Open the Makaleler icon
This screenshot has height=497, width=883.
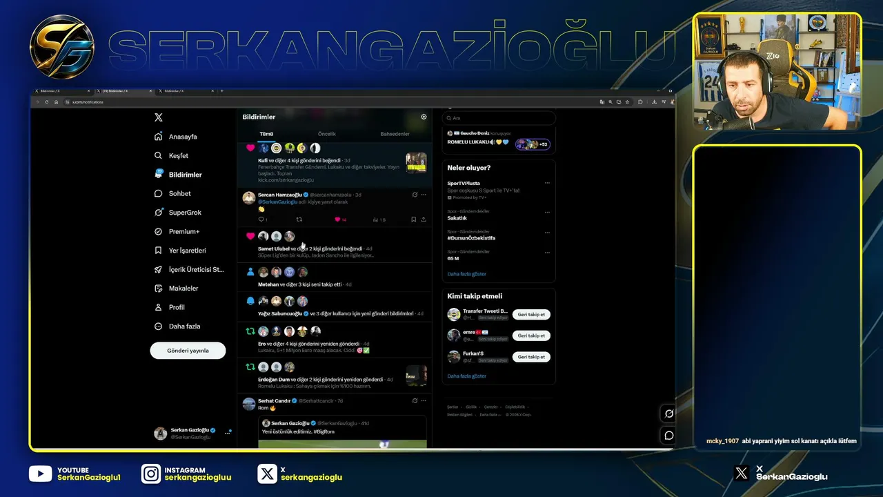click(159, 289)
